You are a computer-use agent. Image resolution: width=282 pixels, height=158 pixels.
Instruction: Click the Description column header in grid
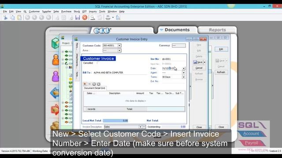tap(115, 93)
